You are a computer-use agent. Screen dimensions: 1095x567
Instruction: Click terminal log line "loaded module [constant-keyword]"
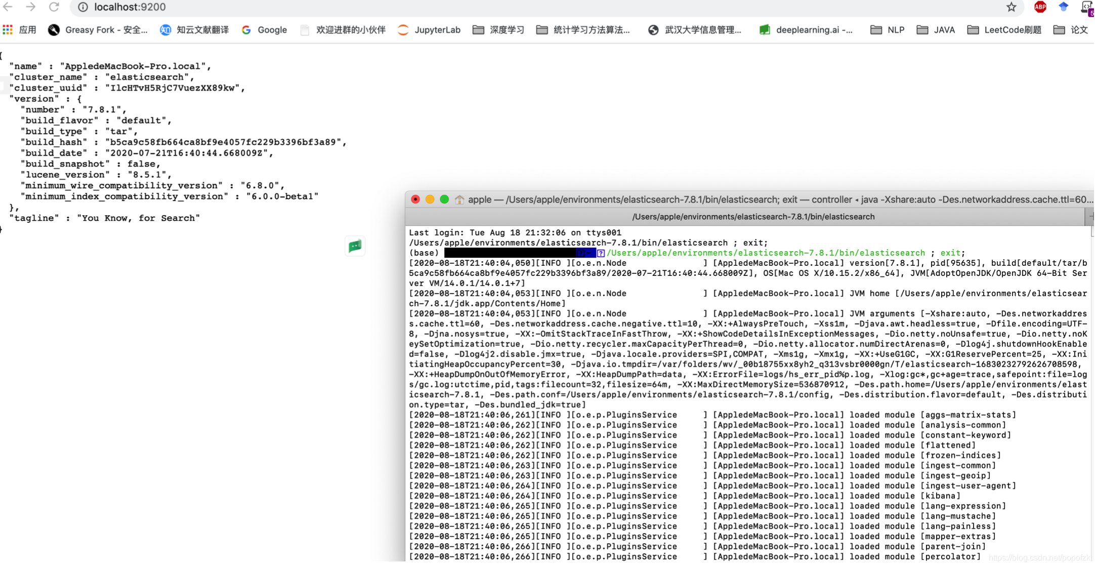710,435
